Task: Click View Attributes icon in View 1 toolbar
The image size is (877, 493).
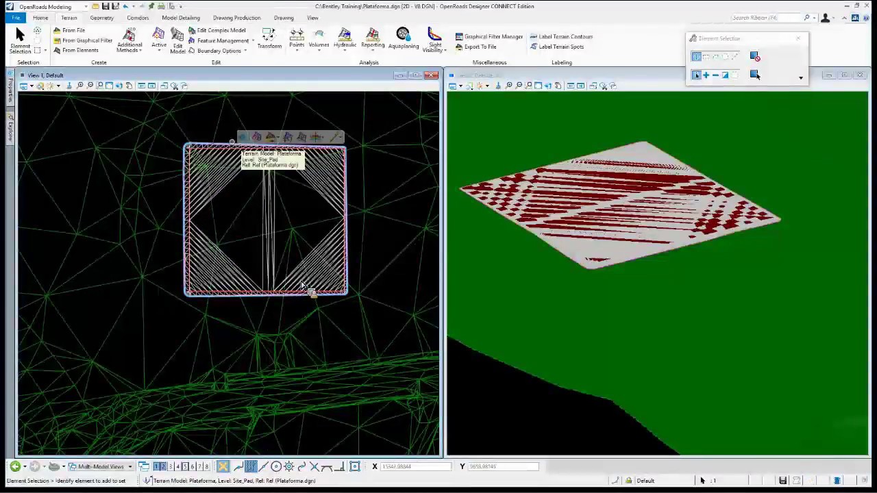Action: (x=24, y=86)
